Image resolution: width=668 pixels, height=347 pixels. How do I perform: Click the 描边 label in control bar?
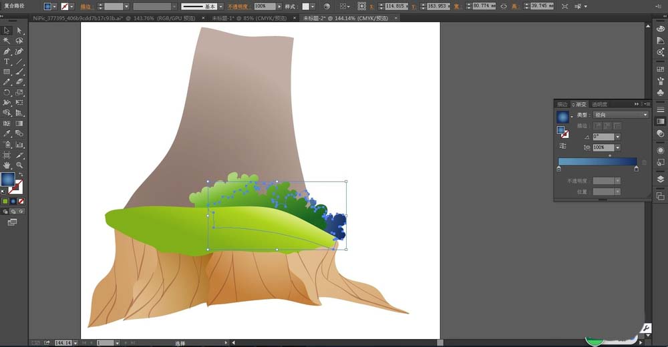pos(86,6)
